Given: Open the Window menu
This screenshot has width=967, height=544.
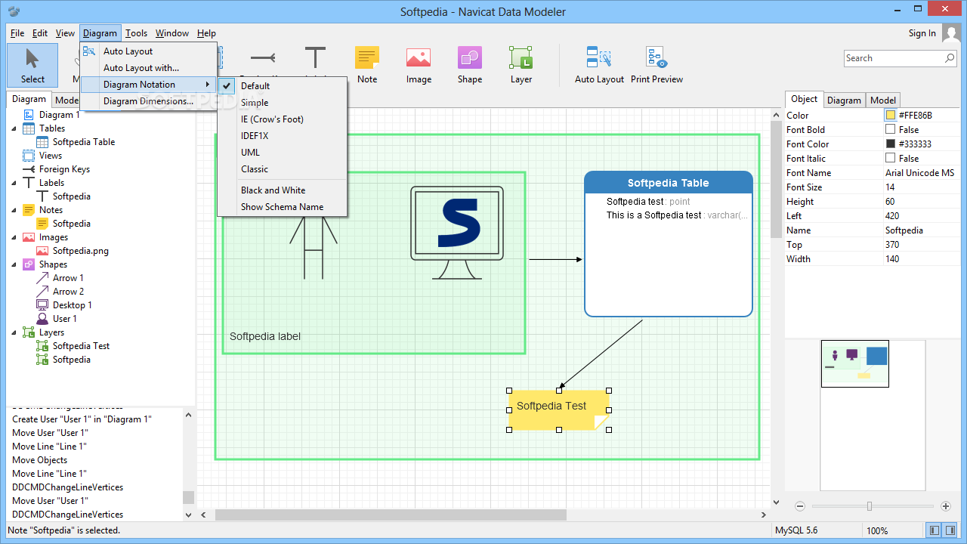Looking at the screenshot, I should (x=172, y=33).
